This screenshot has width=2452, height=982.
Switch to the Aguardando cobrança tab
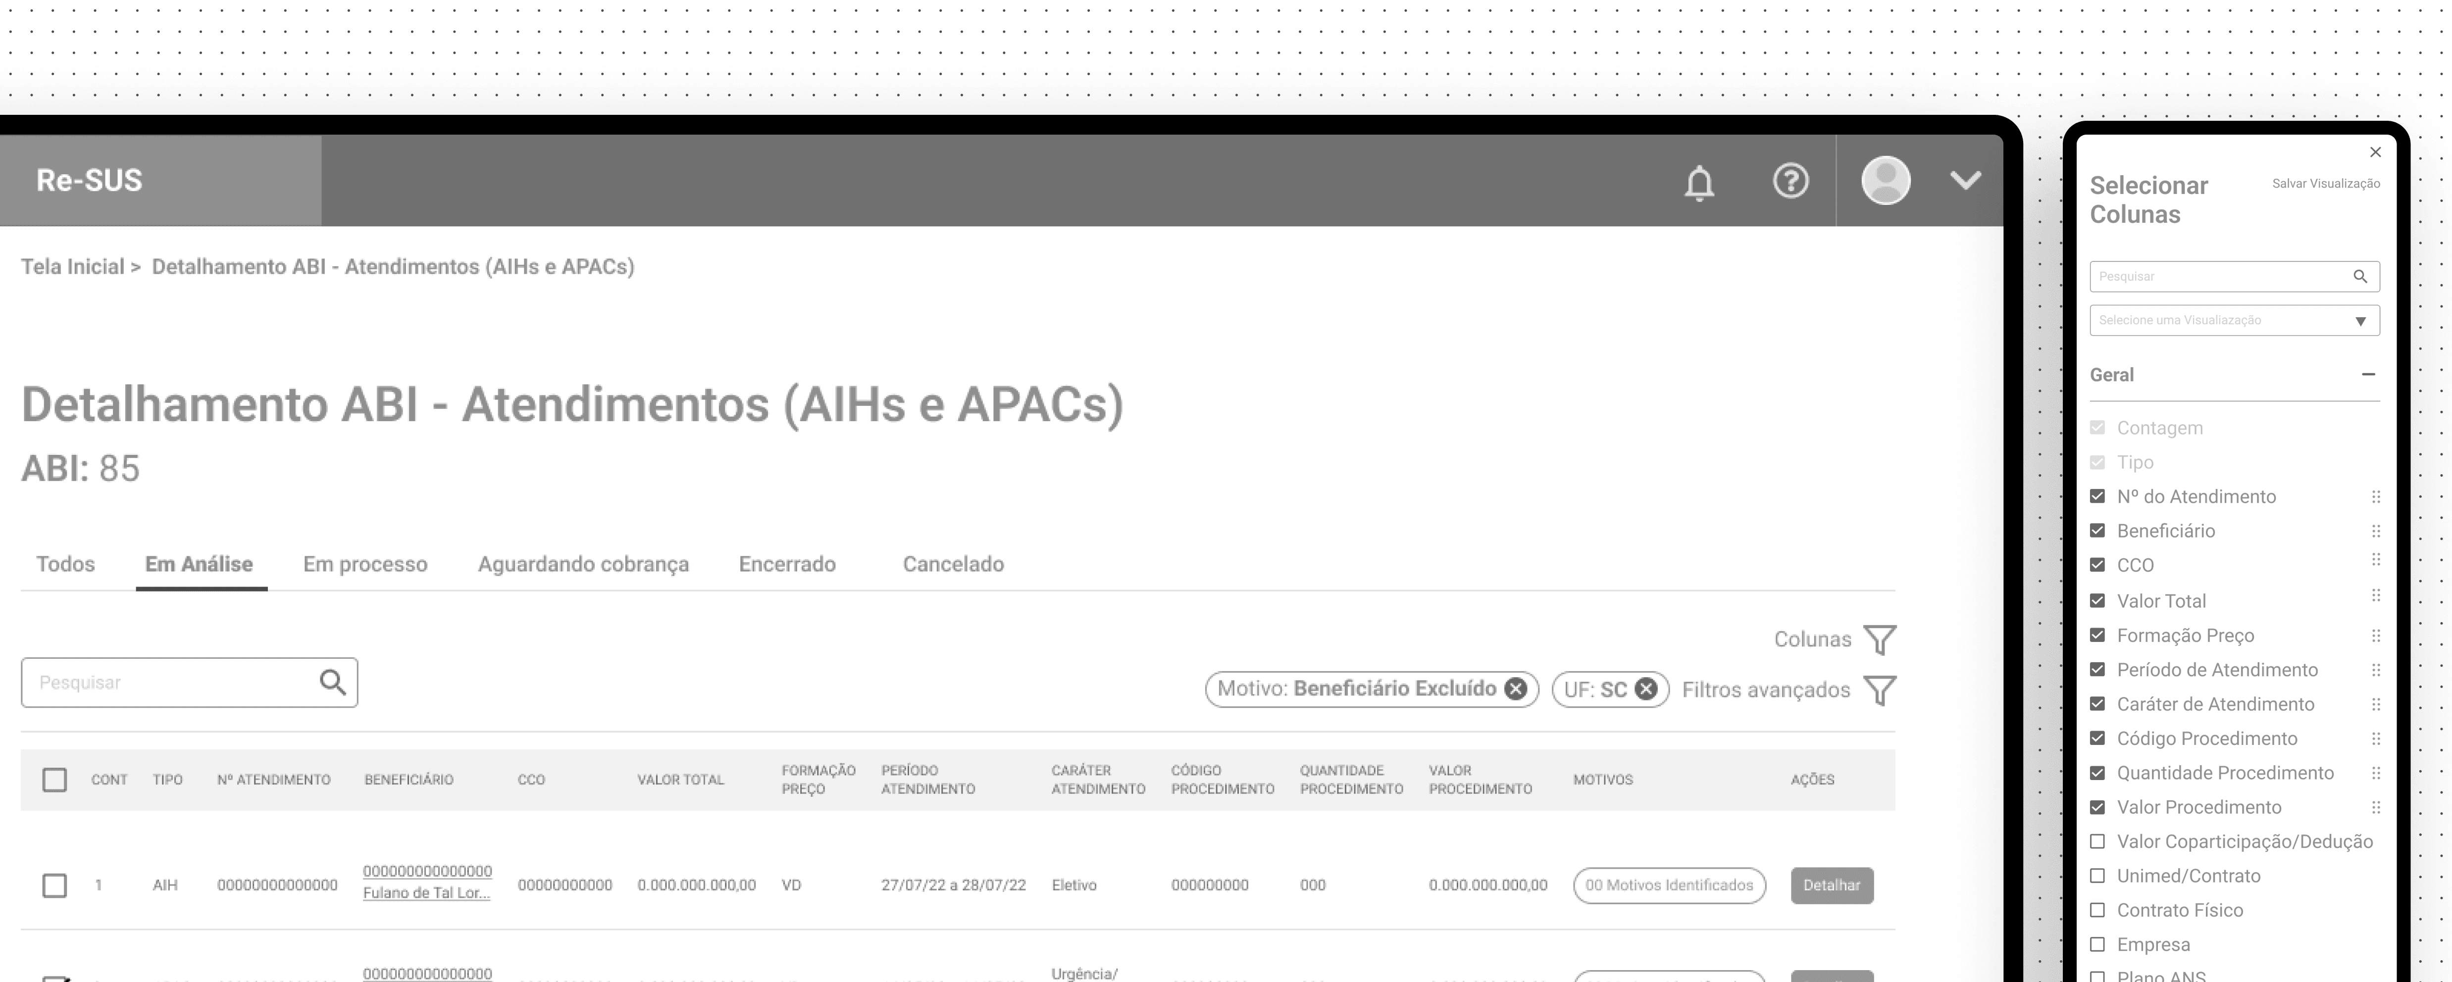tap(582, 564)
